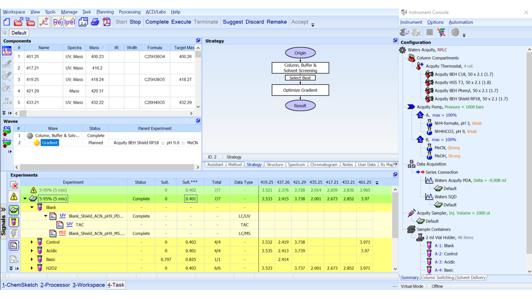Collapse the Blank sample tree node
This screenshot has height=299, width=532.
32,207
